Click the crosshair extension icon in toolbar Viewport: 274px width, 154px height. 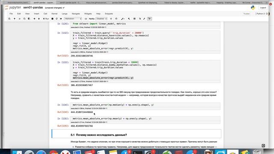[x=111, y=19]
